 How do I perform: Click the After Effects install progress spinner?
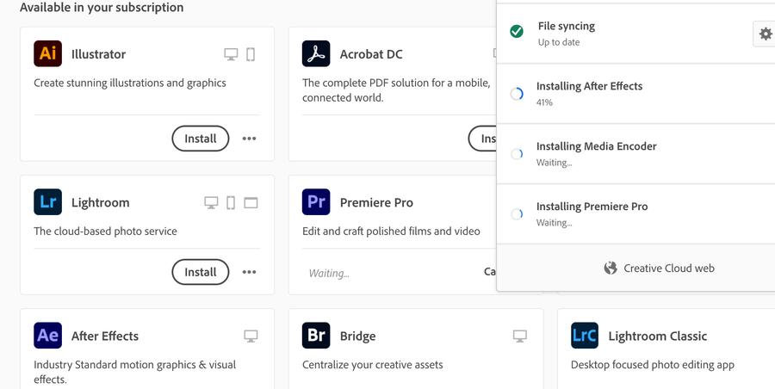[x=517, y=94]
